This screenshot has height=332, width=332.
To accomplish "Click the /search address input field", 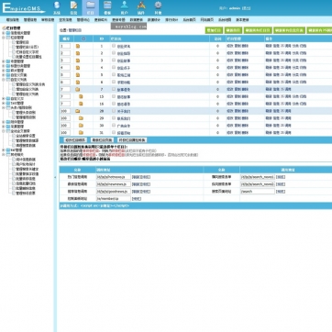I will click(x=258, y=192).
